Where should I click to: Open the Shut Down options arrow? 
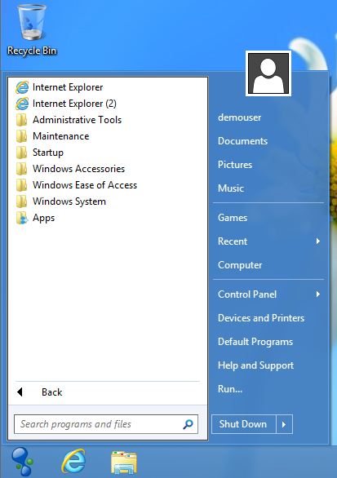click(x=284, y=424)
